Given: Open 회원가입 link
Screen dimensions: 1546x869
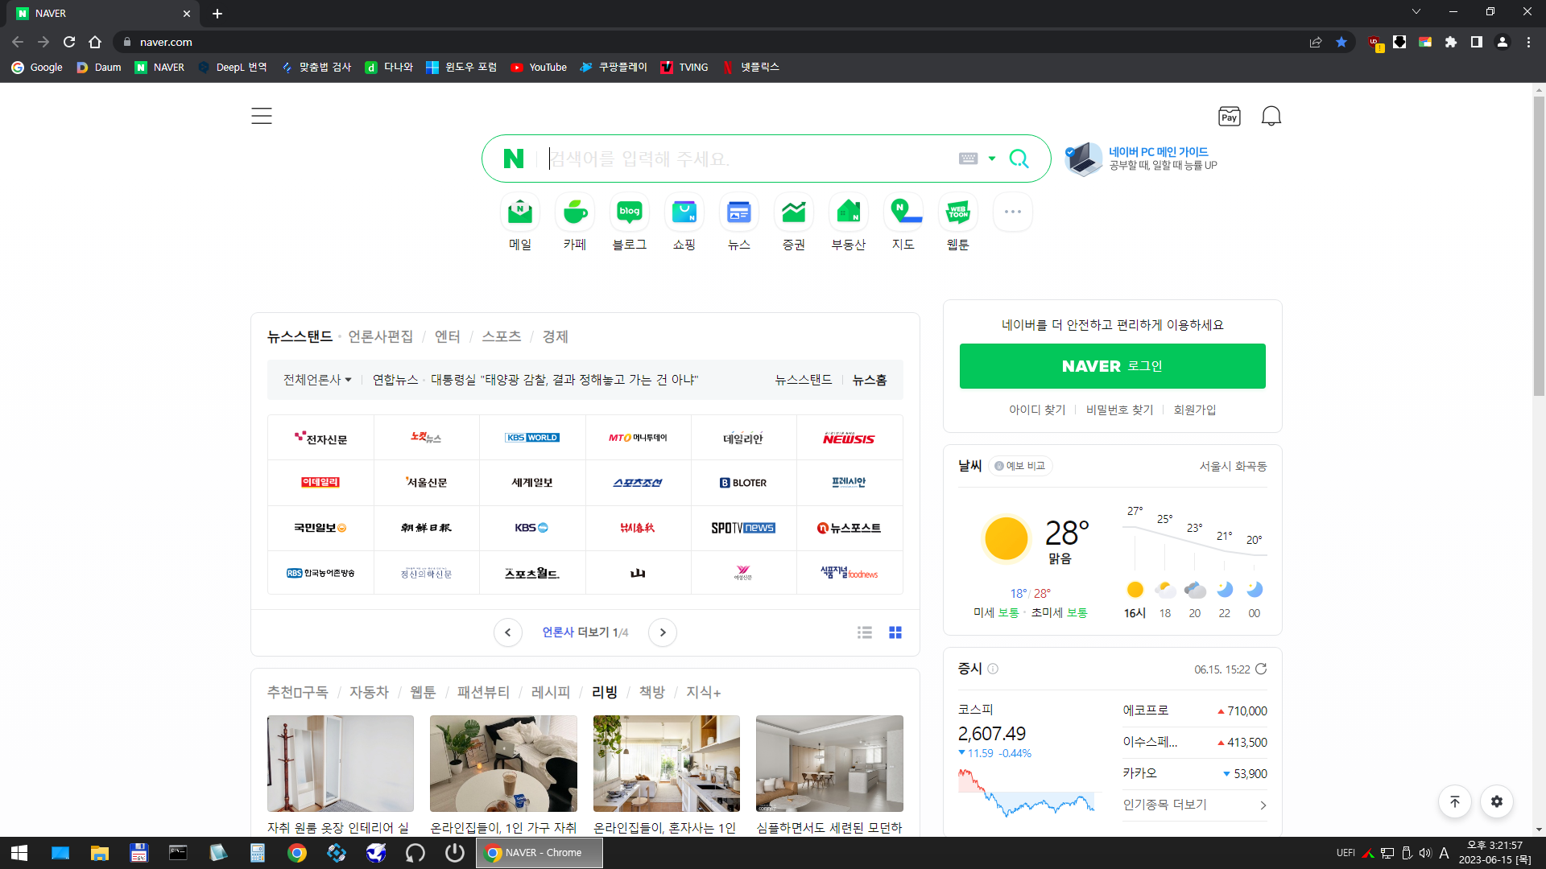Looking at the screenshot, I should click(x=1195, y=410).
